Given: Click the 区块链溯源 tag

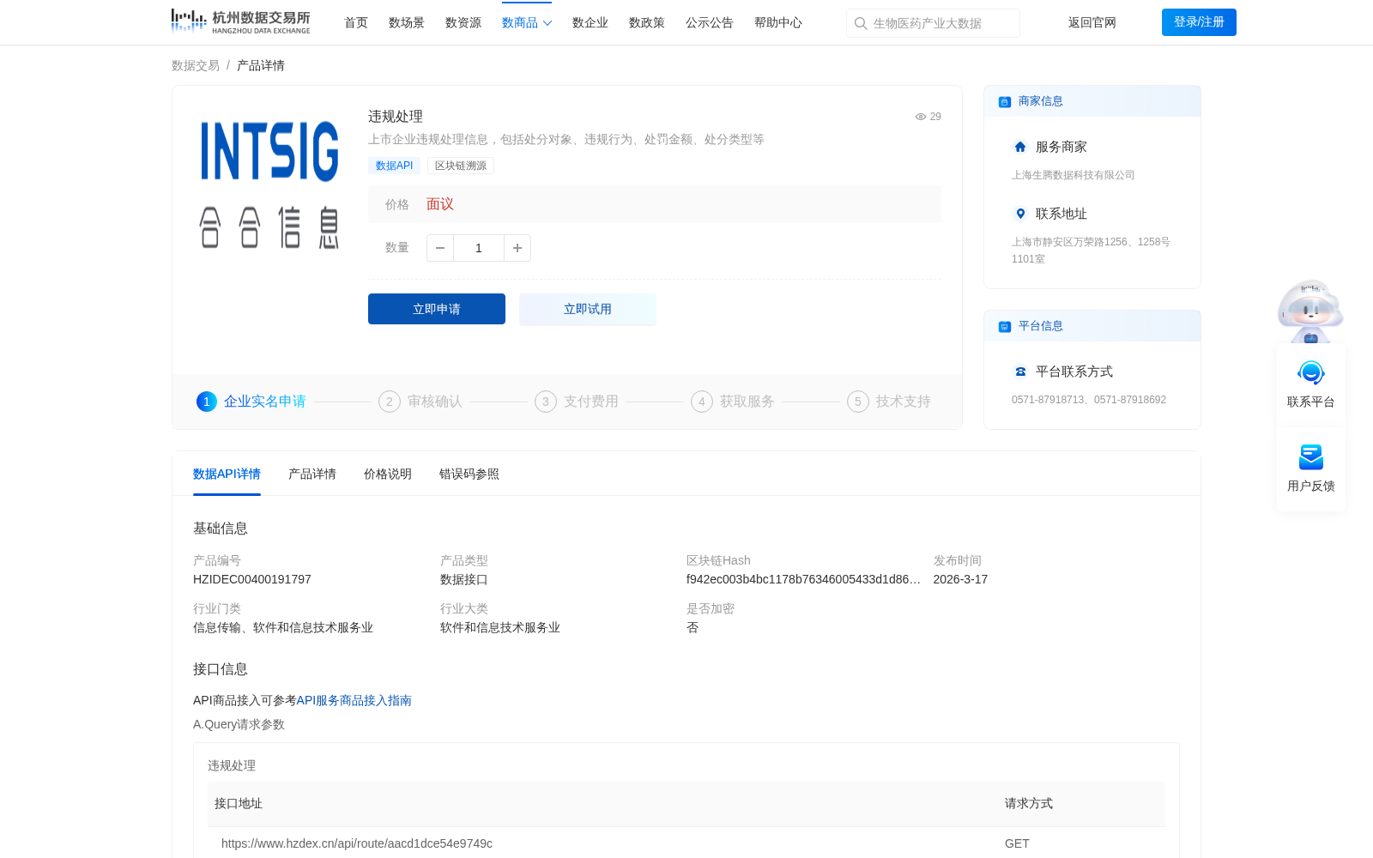Looking at the screenshot, I should pyautogui.click(x=461, y=166).
